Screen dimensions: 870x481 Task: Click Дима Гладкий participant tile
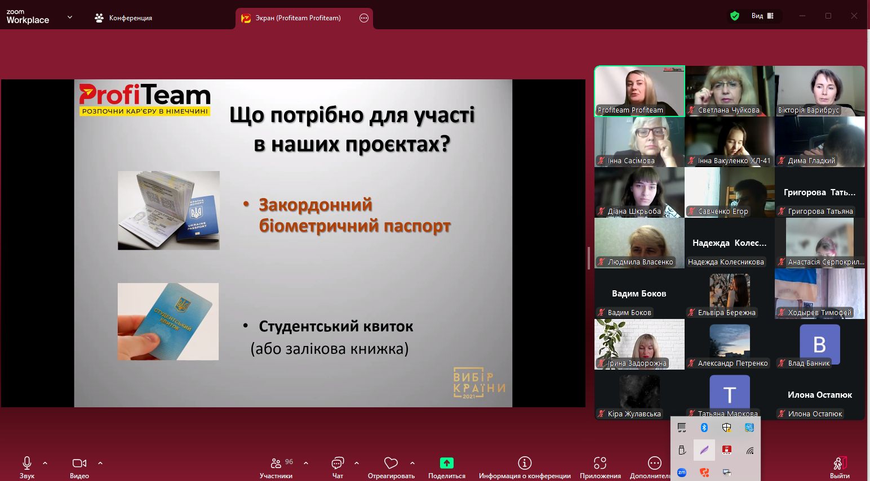[x=820, y=142]
